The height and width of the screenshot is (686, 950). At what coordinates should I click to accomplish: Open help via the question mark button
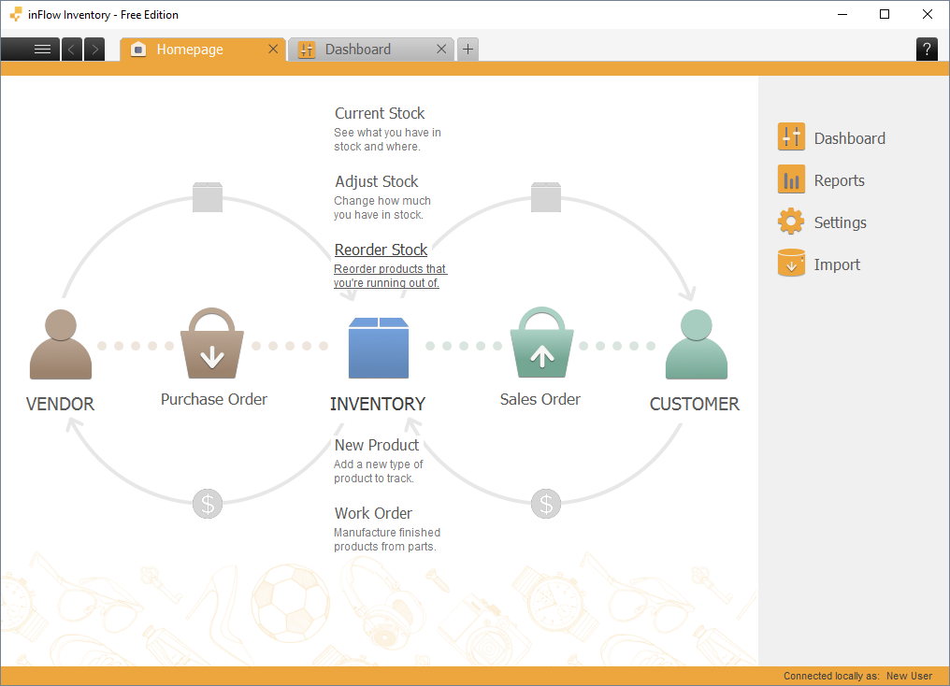pyautogui.click(x=927, y=49)
